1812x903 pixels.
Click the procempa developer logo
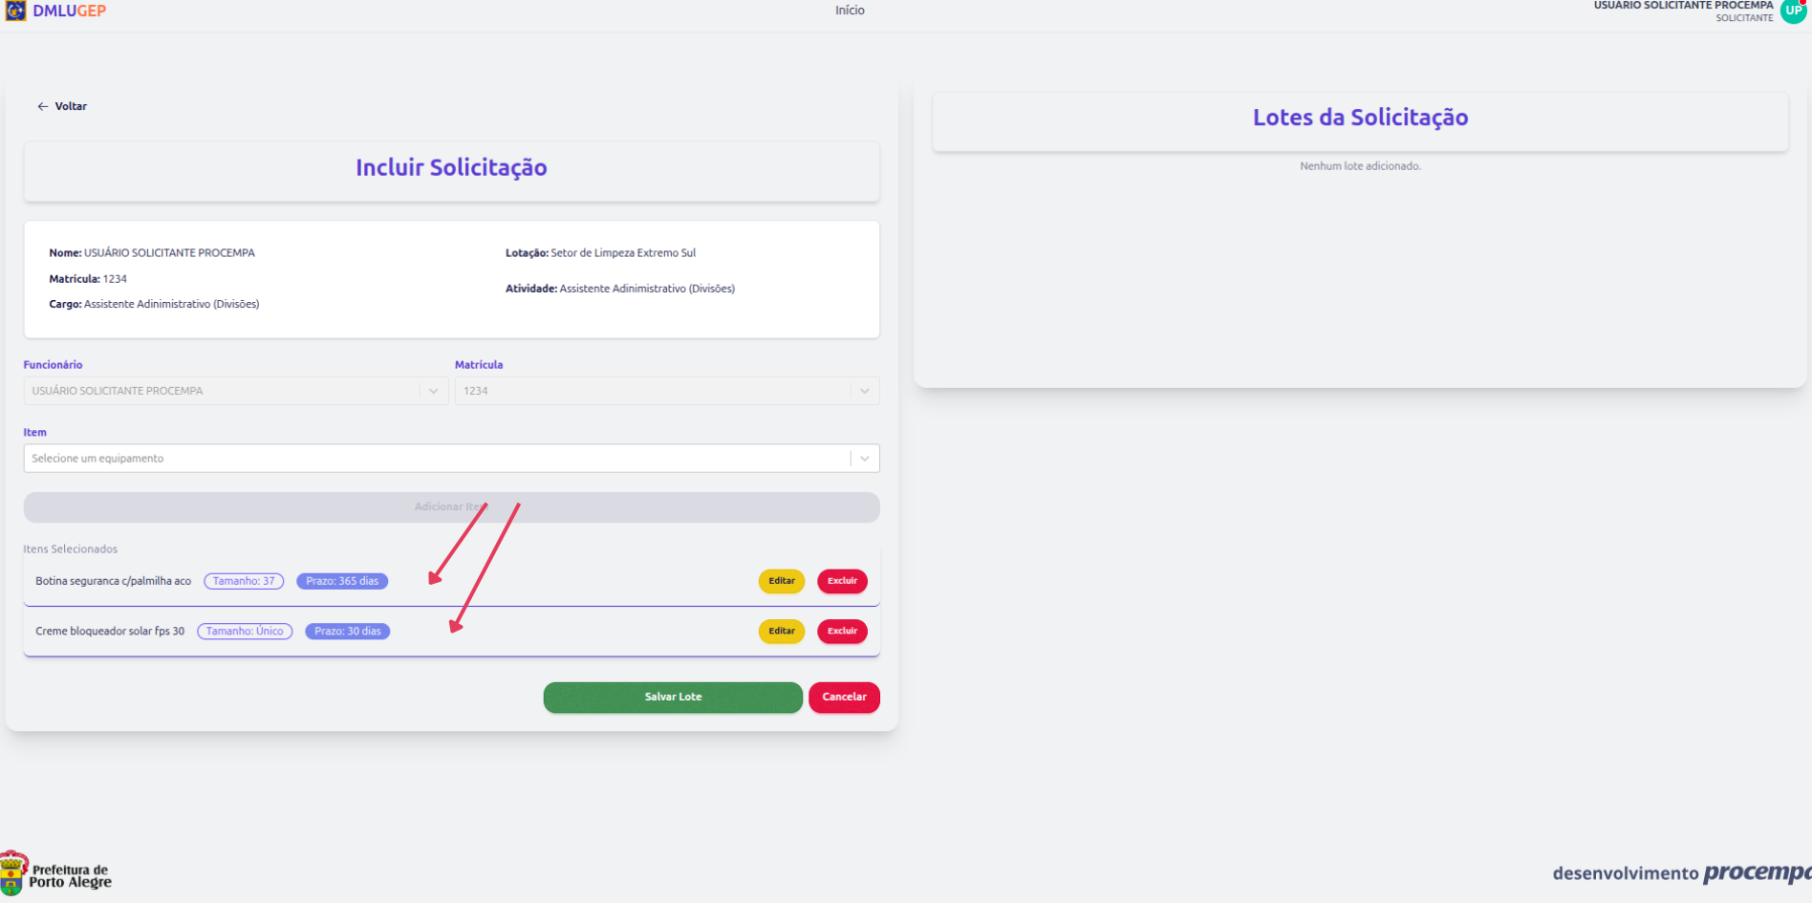(1757, 872)
